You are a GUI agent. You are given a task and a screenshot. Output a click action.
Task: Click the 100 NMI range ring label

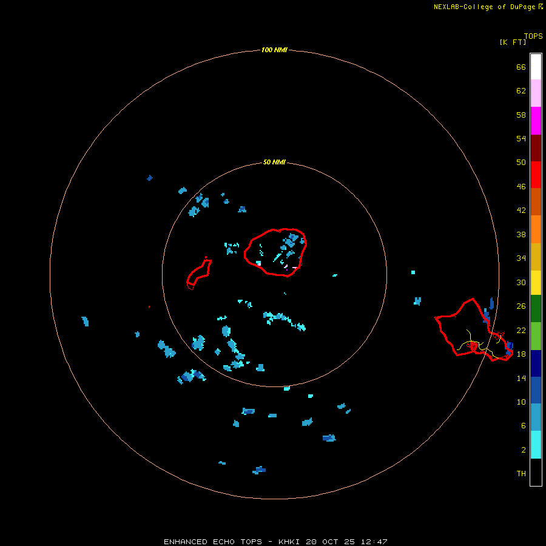coord(274,50)
